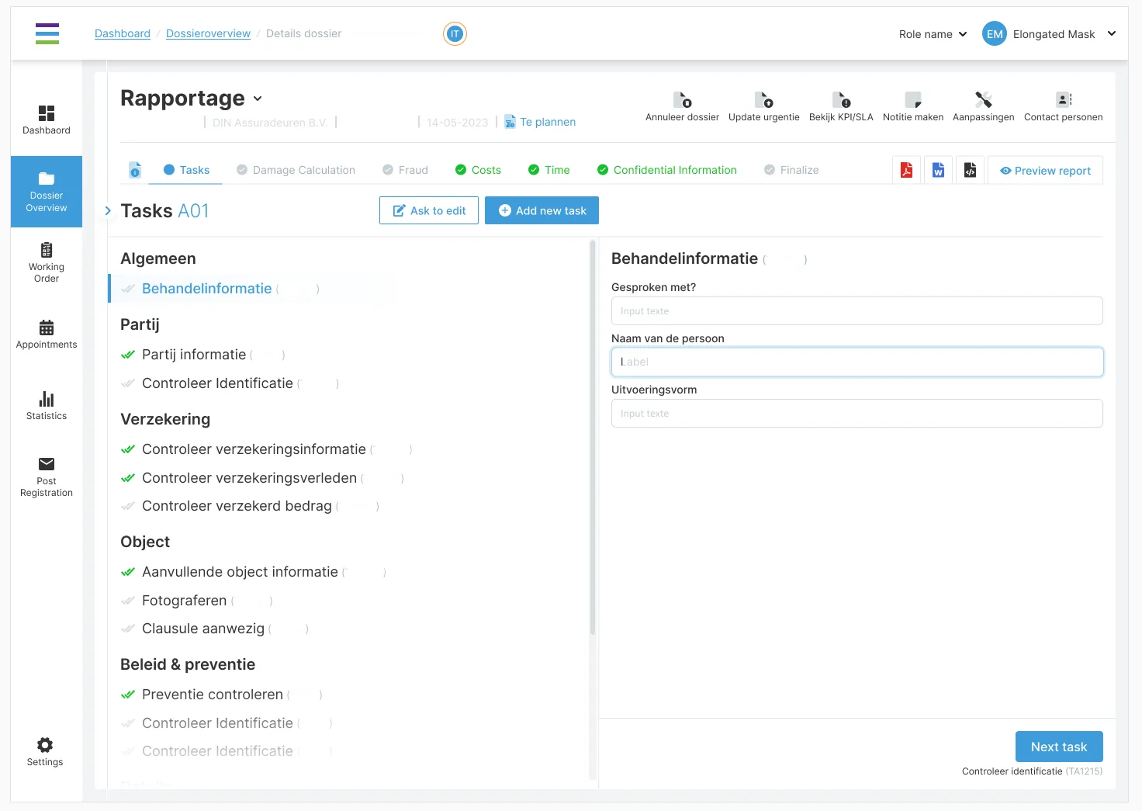This screenshot has height=811, width=1142.
Task: Open the hamburger menu icon
Action: click(47, 33)
